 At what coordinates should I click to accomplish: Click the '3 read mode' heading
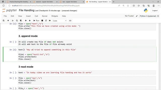coord(26,67)
